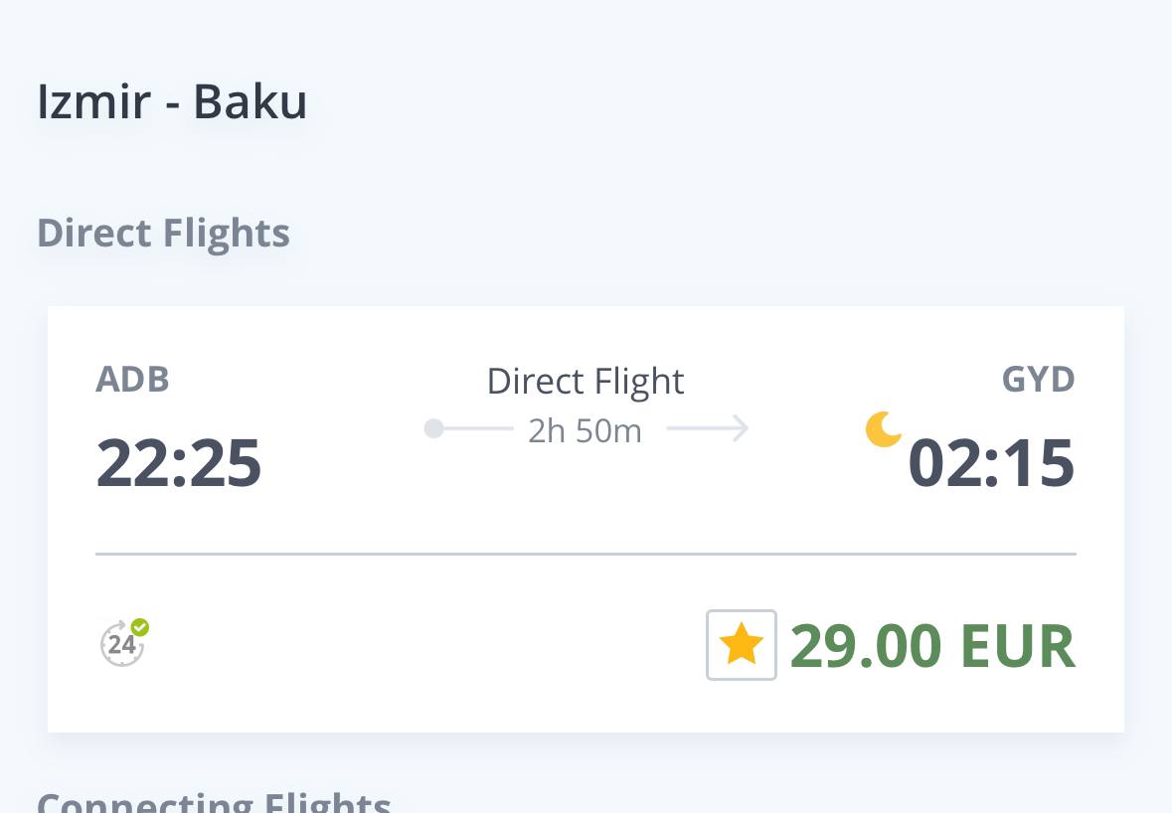Click the 22:25 departure time
Image resolution: width=1172 pixels, height=813 pixels.
click(179, 463)
